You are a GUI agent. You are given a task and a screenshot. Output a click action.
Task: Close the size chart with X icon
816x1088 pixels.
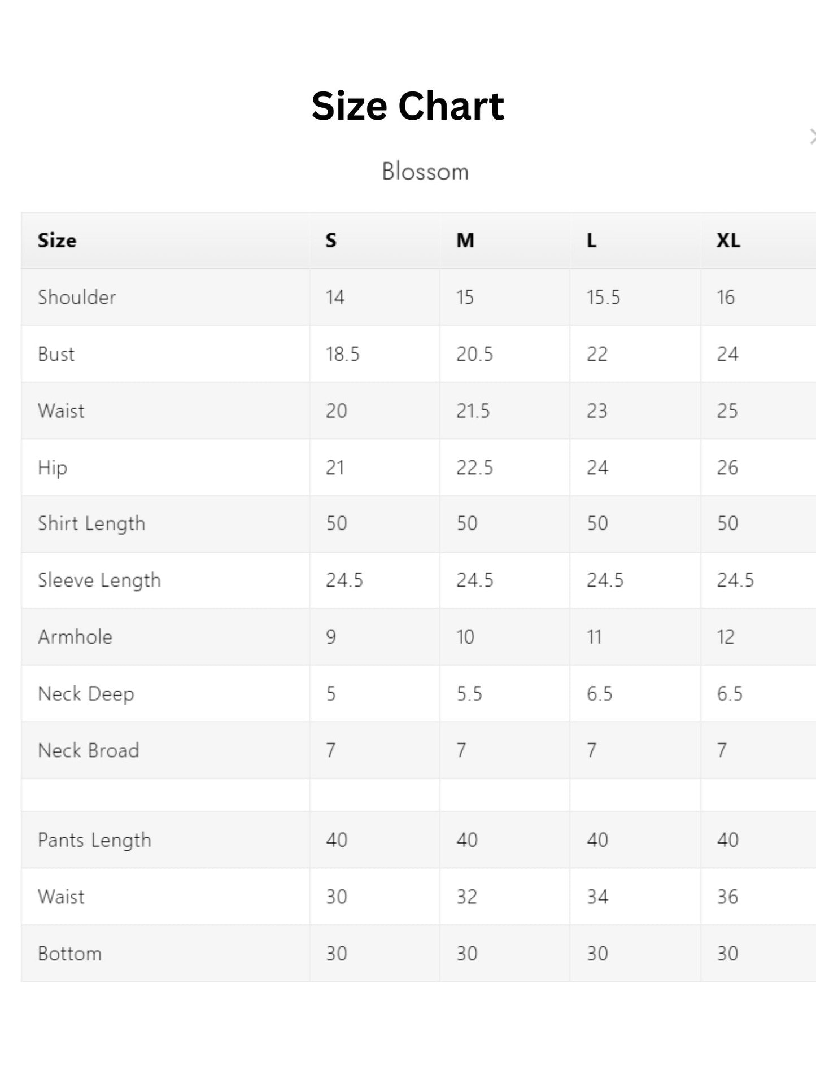(813, 137)
